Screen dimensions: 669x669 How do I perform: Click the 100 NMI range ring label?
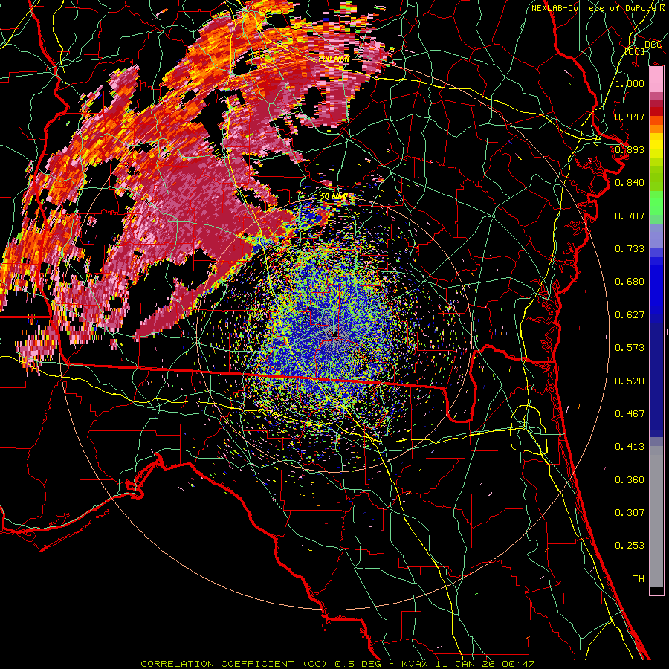click(x=334, y=59)
